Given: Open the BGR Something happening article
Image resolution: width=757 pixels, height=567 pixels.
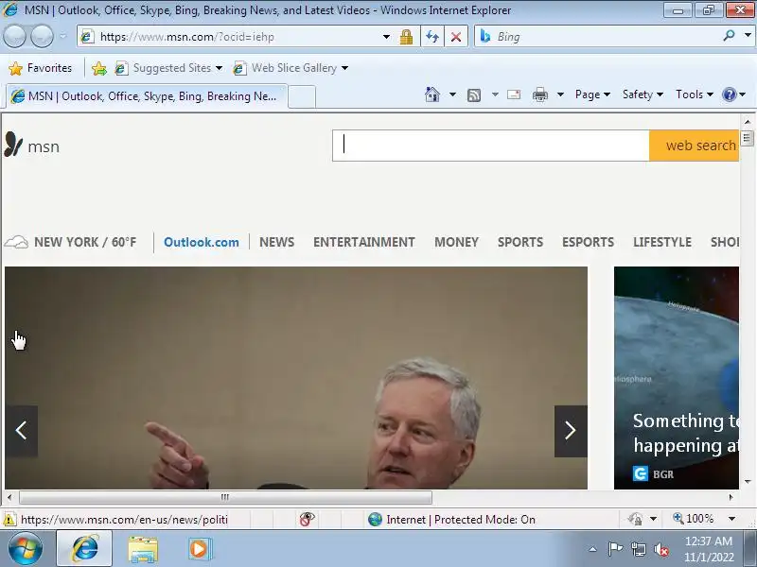Looking at the screenshot, I should pyautogui.click(x=677, y=378).
